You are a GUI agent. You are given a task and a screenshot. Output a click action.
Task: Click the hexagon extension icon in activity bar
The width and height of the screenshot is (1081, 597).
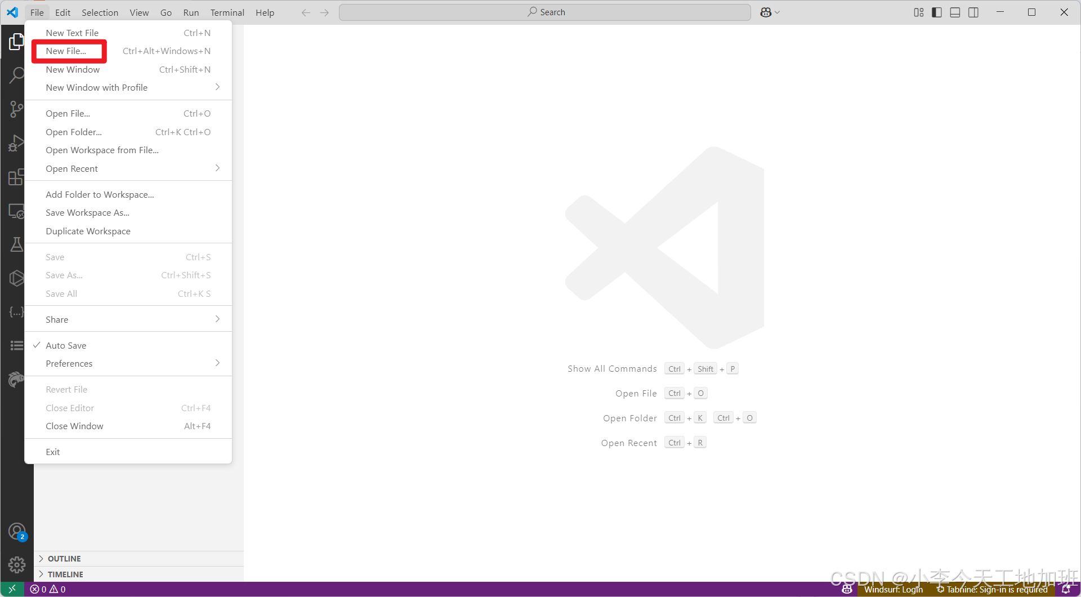16,278
